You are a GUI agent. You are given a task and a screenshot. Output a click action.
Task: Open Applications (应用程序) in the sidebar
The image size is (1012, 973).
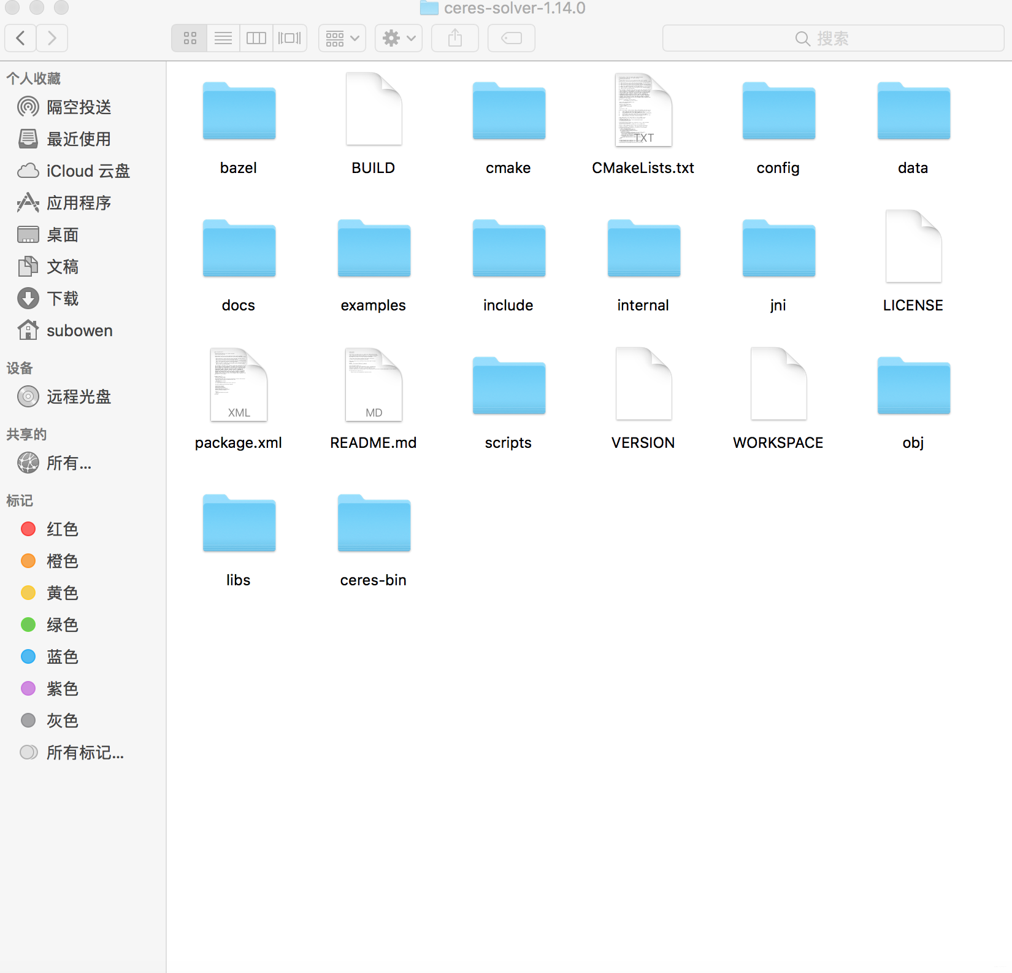point(65,202)
